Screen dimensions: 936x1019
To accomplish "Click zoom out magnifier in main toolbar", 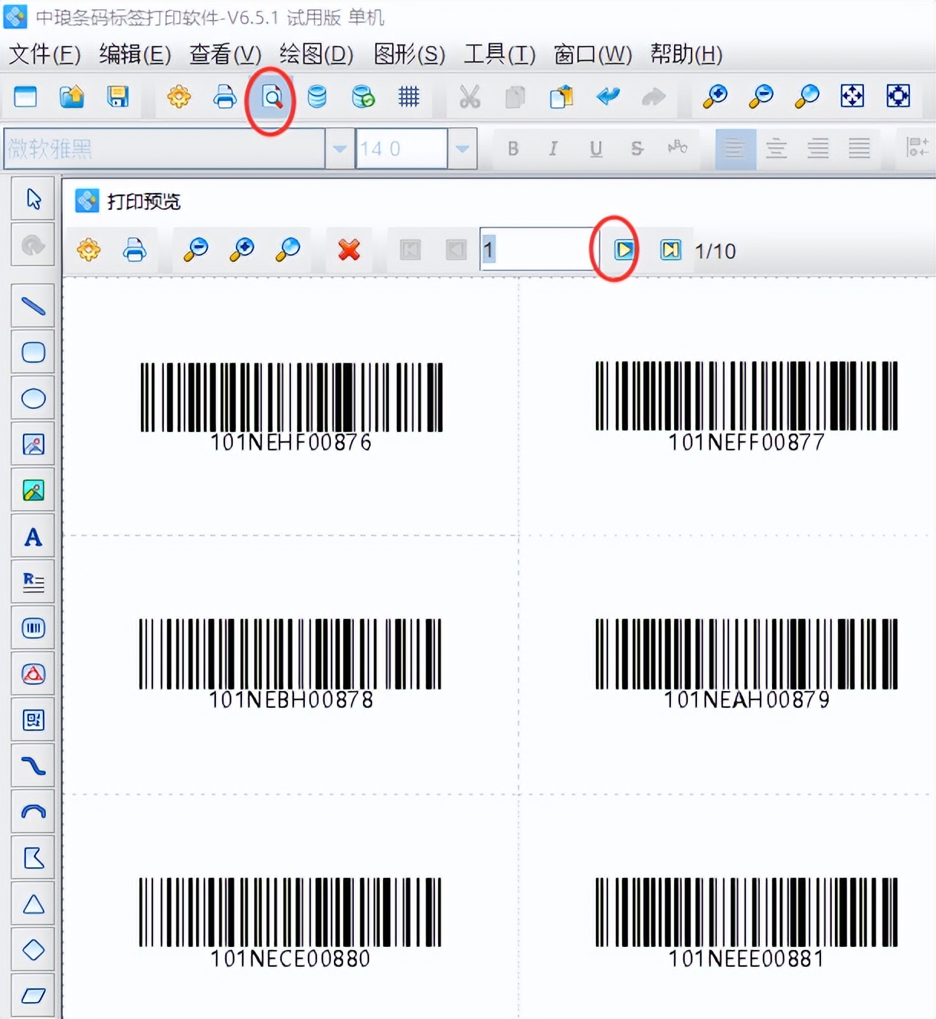I will [761, 97].
